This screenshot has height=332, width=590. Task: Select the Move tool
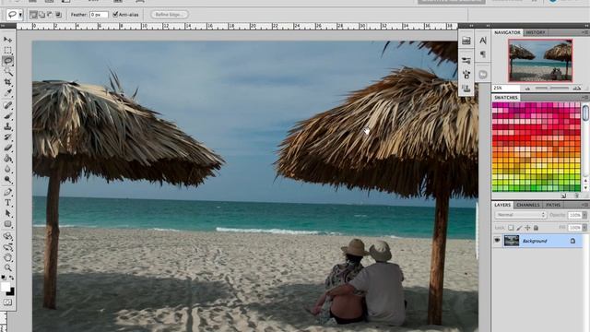click(7, 40)
